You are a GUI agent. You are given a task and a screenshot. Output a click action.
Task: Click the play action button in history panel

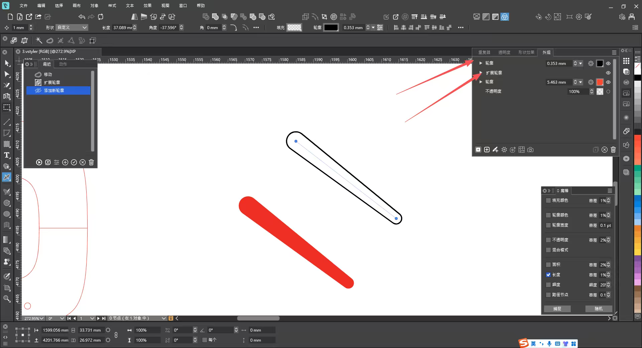[39, 162]
